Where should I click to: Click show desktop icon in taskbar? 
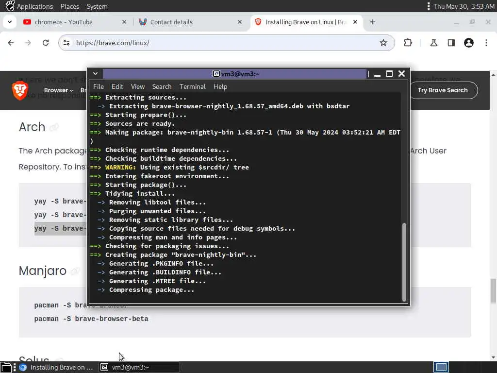point(6,367)
